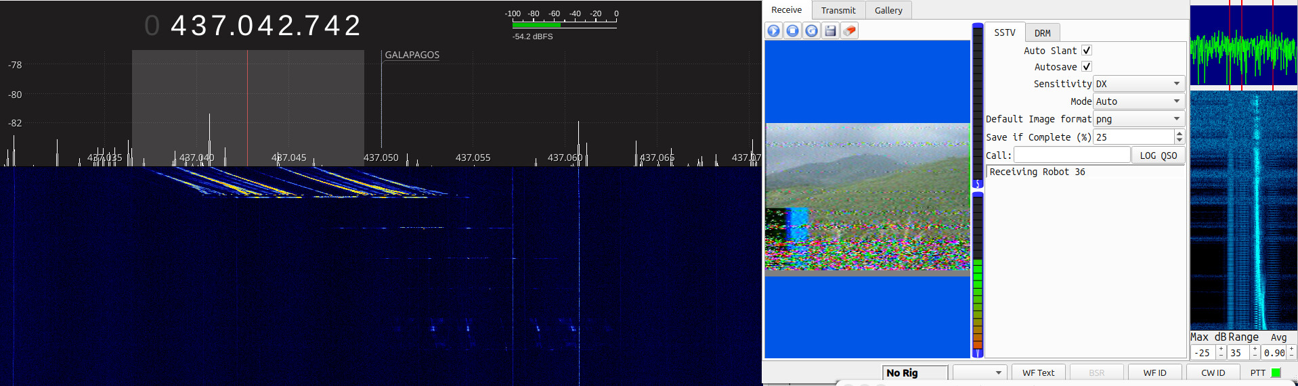Select the DRM tab
Viewport: 1298px width, 386px height.
point(1042,33)
